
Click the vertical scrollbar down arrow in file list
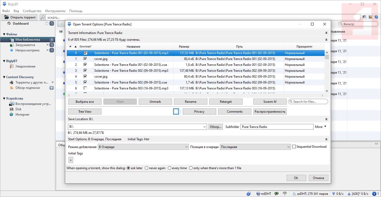click(327, 91)
